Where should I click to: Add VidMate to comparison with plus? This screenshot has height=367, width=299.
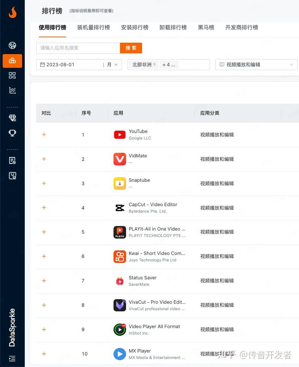pos(44,159)
